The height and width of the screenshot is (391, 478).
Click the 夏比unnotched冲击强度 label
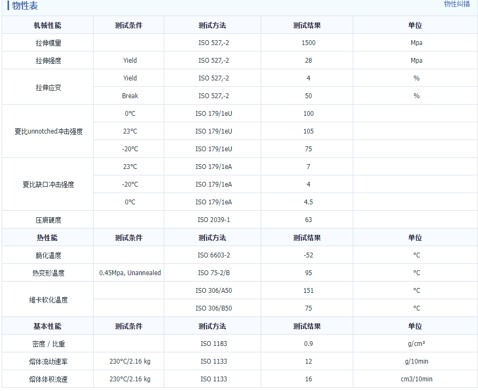tap(48, 131)
